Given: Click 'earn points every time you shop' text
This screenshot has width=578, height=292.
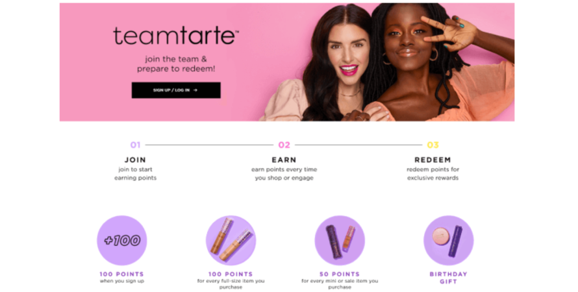Looking at the screenshot, I should tap(284, 174).
